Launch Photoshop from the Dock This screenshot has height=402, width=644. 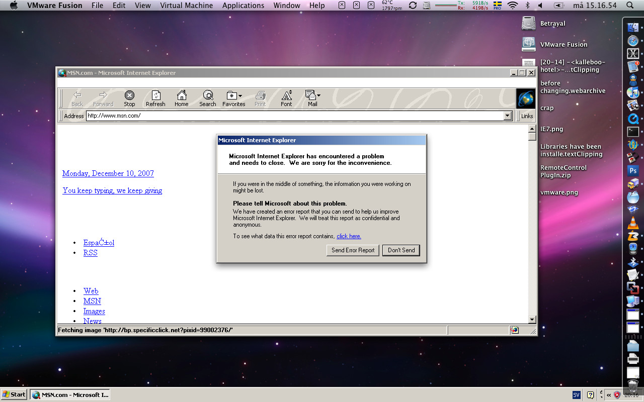pyautogui.click(x=633, y=171)
